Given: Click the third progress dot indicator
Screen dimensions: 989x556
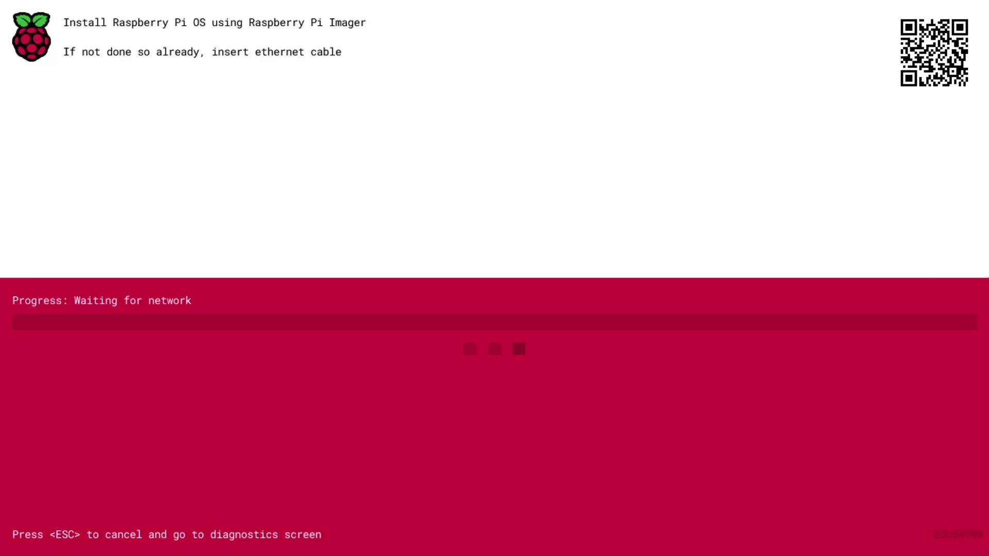Looking at the screenshot, I should tap(519, 348).
